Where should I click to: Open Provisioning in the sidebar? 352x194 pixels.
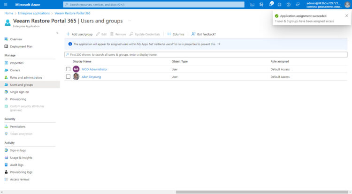(18, 99)
